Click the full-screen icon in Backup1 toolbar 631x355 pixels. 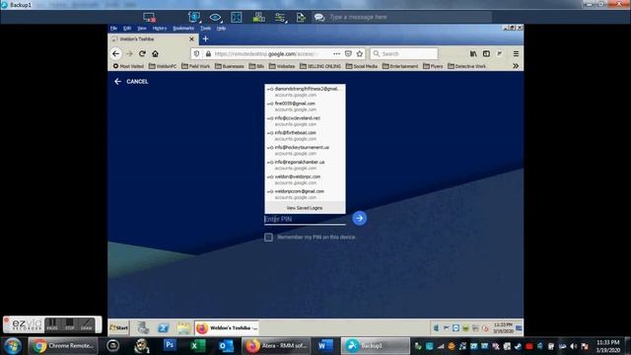(237, 18)
